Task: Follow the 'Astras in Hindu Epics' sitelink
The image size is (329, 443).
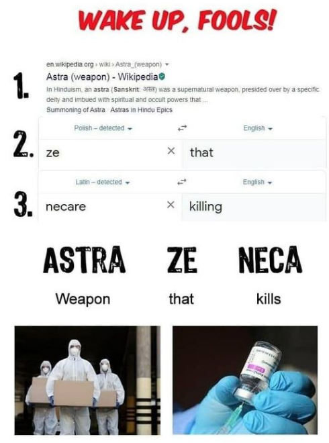Action: pos(141,109)
